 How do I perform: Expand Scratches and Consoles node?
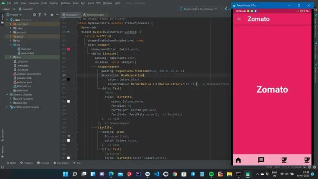(7, 107)
